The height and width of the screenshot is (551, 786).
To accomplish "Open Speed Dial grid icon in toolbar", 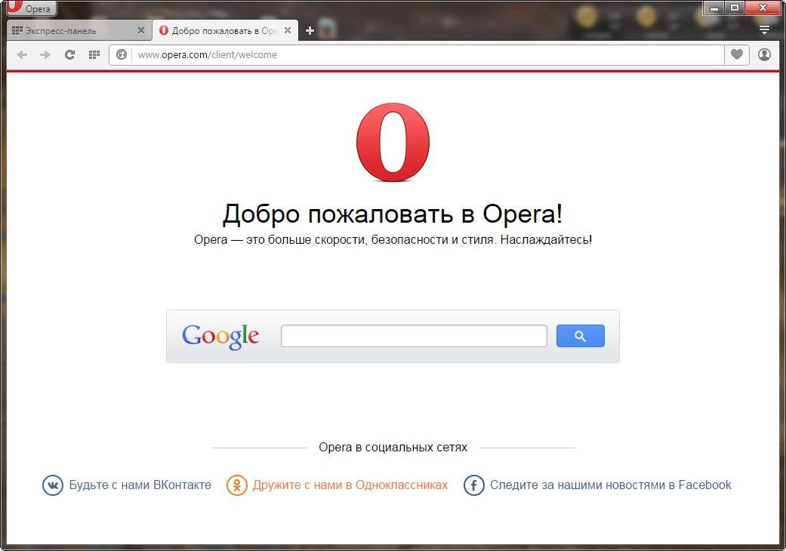I will pyautogui.click(x=94, y=54).
